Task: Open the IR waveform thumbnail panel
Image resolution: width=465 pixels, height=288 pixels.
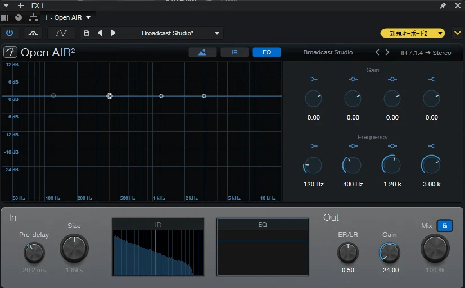Action: [x=158, y=247]
